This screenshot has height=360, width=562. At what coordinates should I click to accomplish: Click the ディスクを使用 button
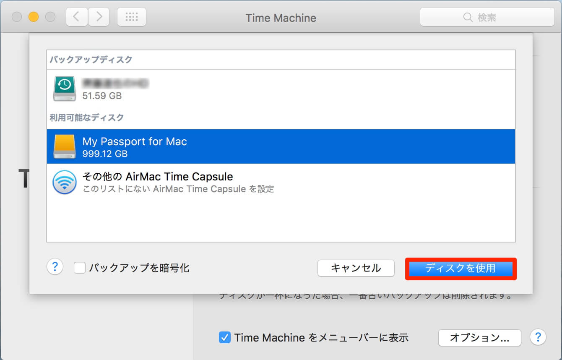[x=461, y=268]
